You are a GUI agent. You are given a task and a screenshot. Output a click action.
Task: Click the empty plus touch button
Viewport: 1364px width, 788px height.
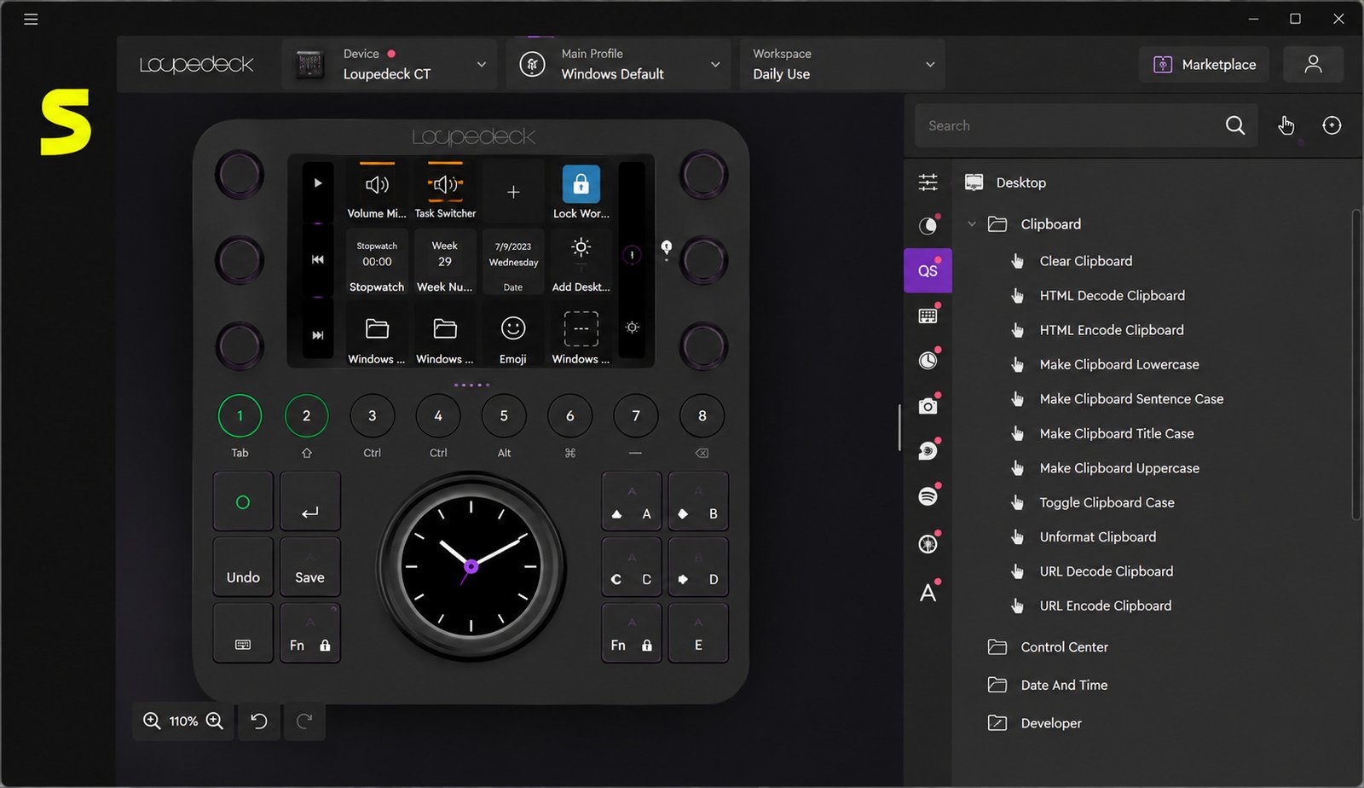(513, 191)
